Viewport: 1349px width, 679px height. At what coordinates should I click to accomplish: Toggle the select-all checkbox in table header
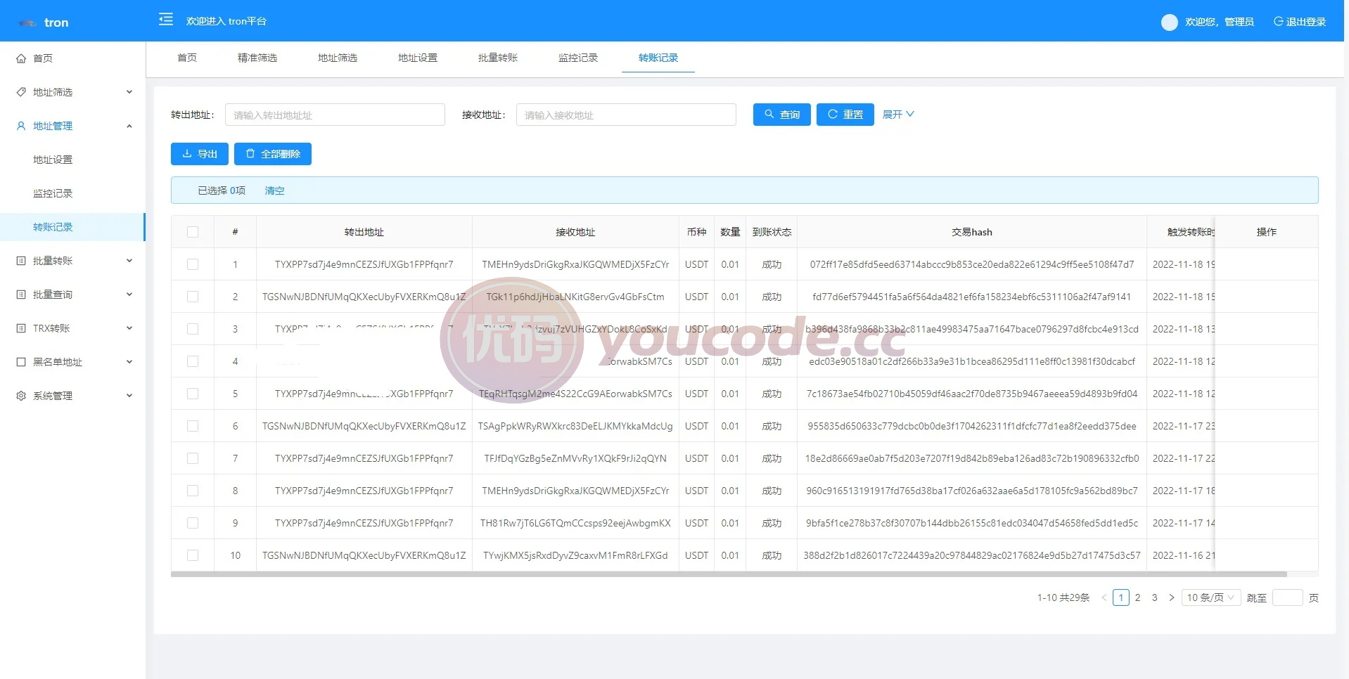[193, 232]
